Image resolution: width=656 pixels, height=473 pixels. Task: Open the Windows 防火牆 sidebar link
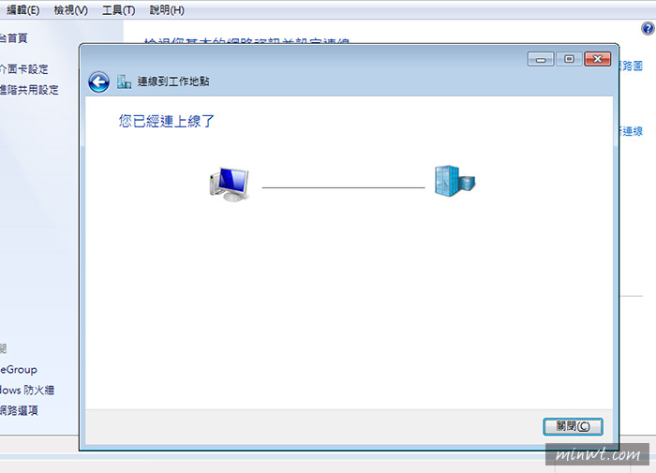click(27, 391)
